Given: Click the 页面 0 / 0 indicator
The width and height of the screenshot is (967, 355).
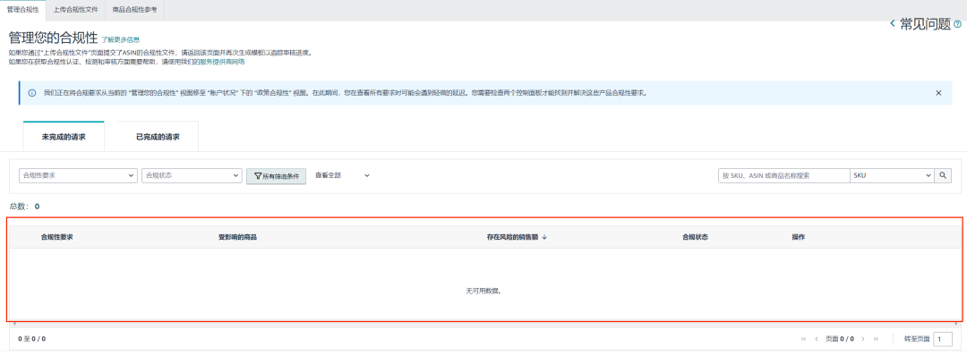Looking at the screenshot, I should [839, 339].
